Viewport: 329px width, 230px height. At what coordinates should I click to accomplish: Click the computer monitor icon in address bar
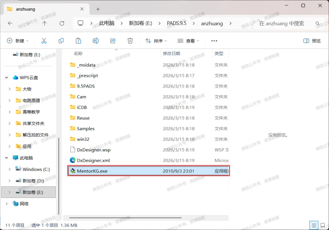pyautogui.click(x=80, y=23)
